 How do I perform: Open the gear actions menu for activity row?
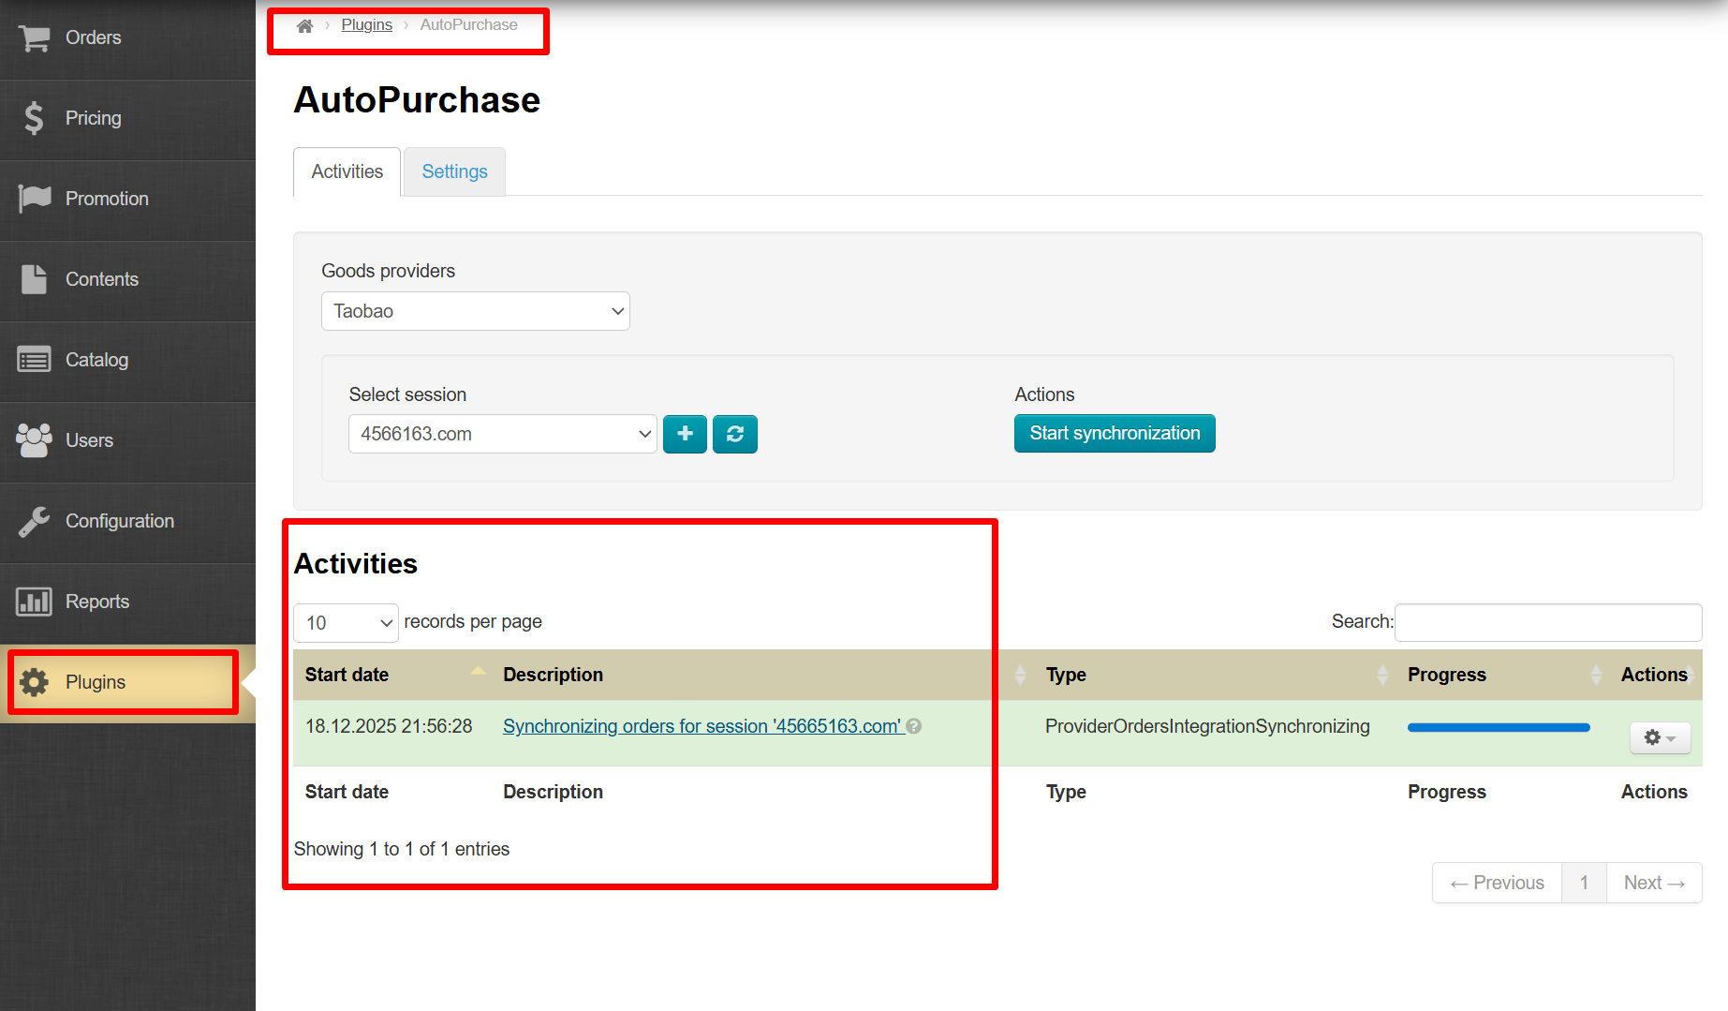1659,738
